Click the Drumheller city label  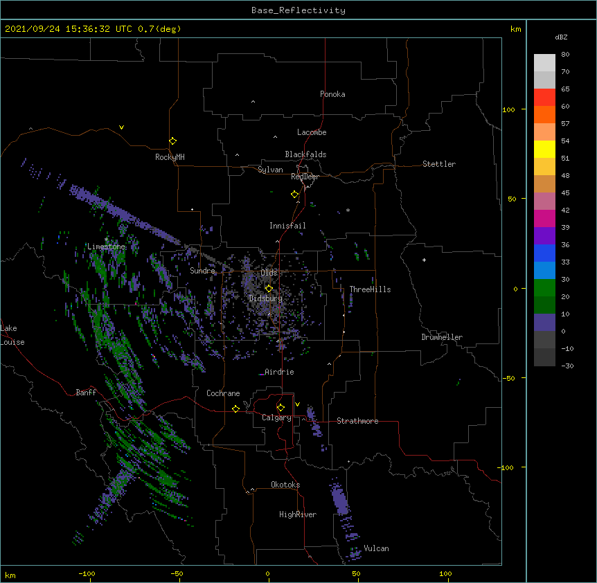tap(442, 337)
